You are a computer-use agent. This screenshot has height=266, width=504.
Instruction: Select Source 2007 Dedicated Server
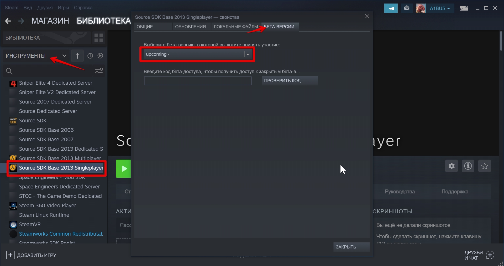55,102
